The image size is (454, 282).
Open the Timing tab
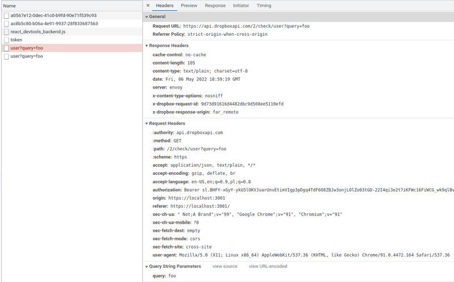point(264,6)
